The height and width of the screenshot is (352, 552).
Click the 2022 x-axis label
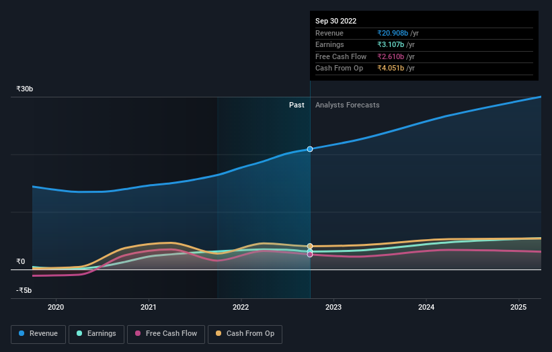(x=241, y=308)
